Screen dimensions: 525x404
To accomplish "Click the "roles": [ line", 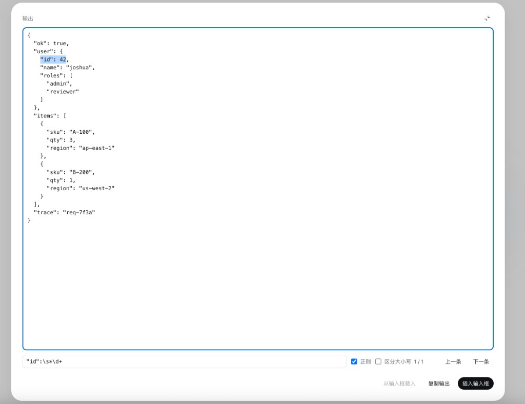I will [56, 76].
